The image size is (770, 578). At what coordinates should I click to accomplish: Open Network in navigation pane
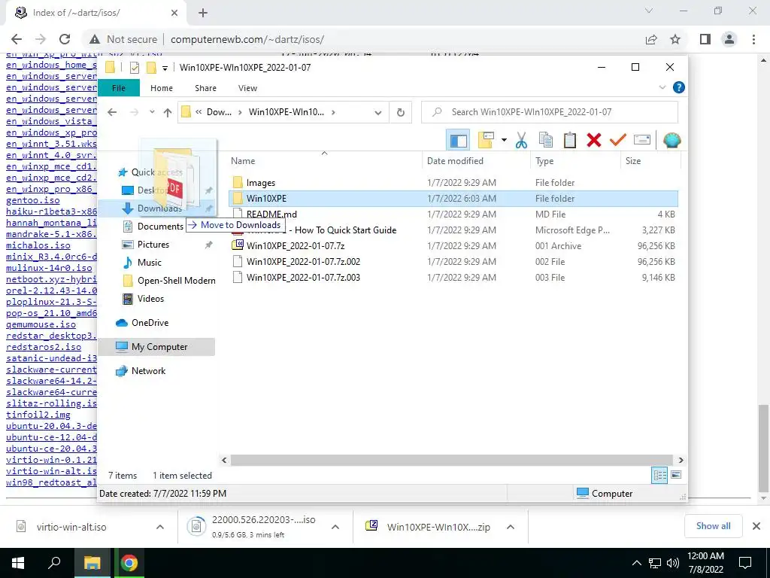pyautogui.click(x=148, y=371)
